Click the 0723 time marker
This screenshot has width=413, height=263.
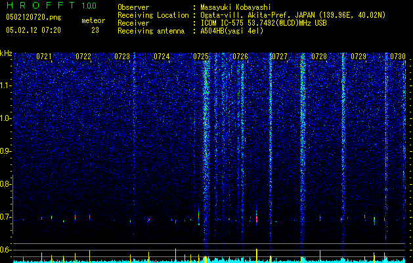pos(122,57)
